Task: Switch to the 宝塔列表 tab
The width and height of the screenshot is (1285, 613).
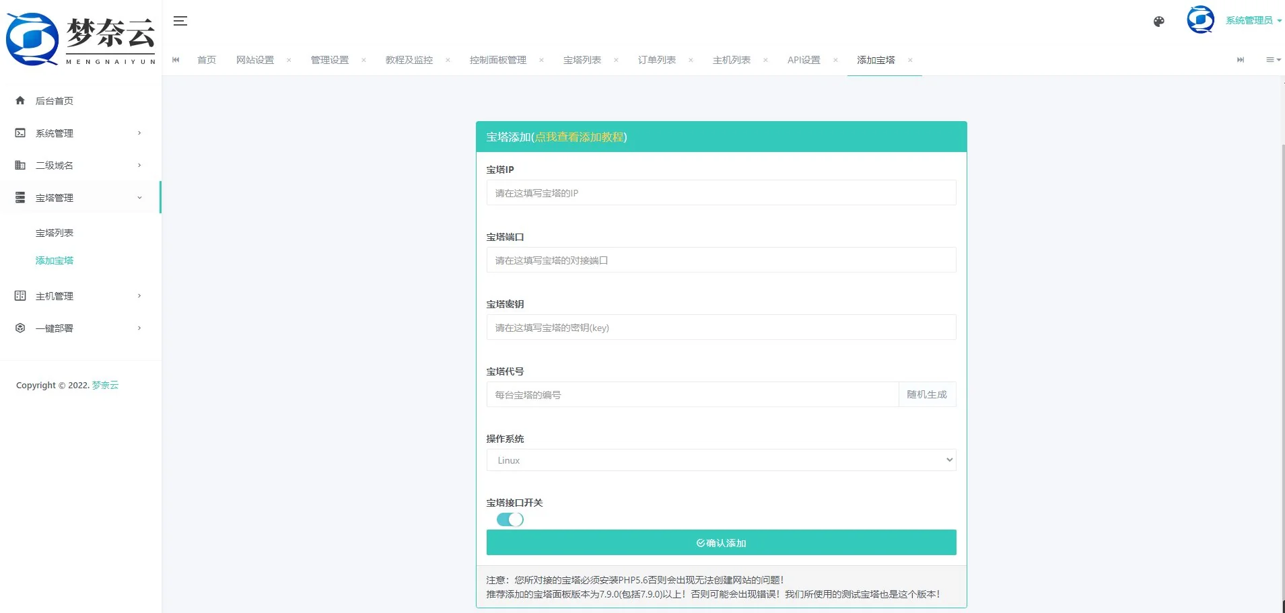Action: (582, 60)
